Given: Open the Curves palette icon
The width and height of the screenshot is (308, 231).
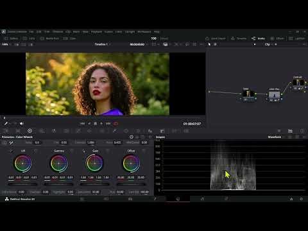Looking at the screenshot, I should (x=78, y=131).
